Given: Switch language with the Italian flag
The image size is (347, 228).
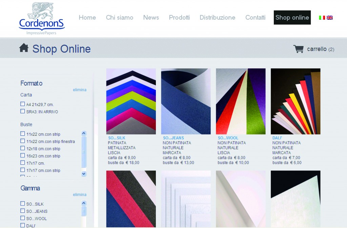Looking at the screenshot, I should [322, 18].
